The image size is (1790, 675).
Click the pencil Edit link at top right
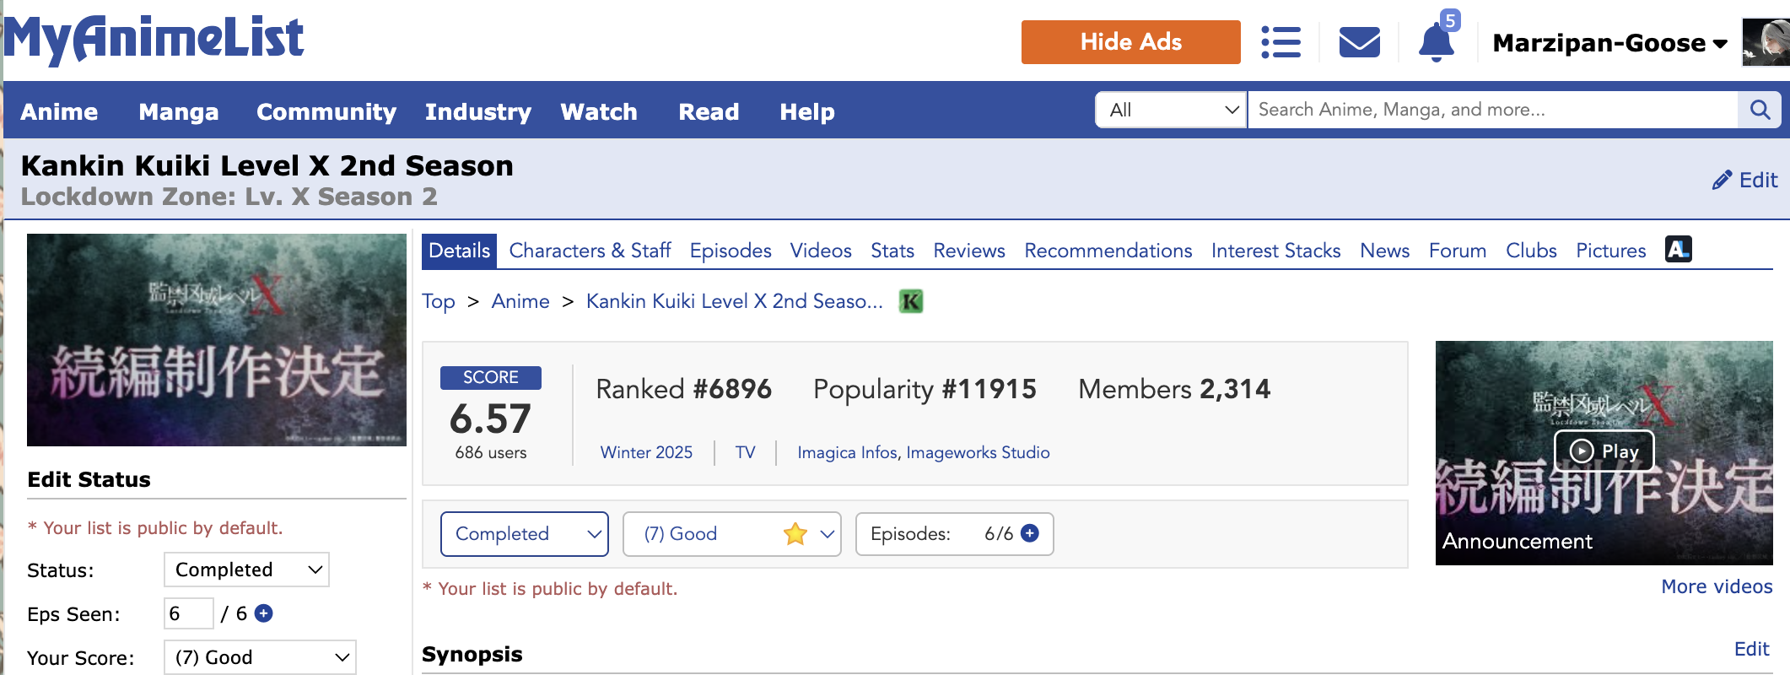[x=1744, y=180]
